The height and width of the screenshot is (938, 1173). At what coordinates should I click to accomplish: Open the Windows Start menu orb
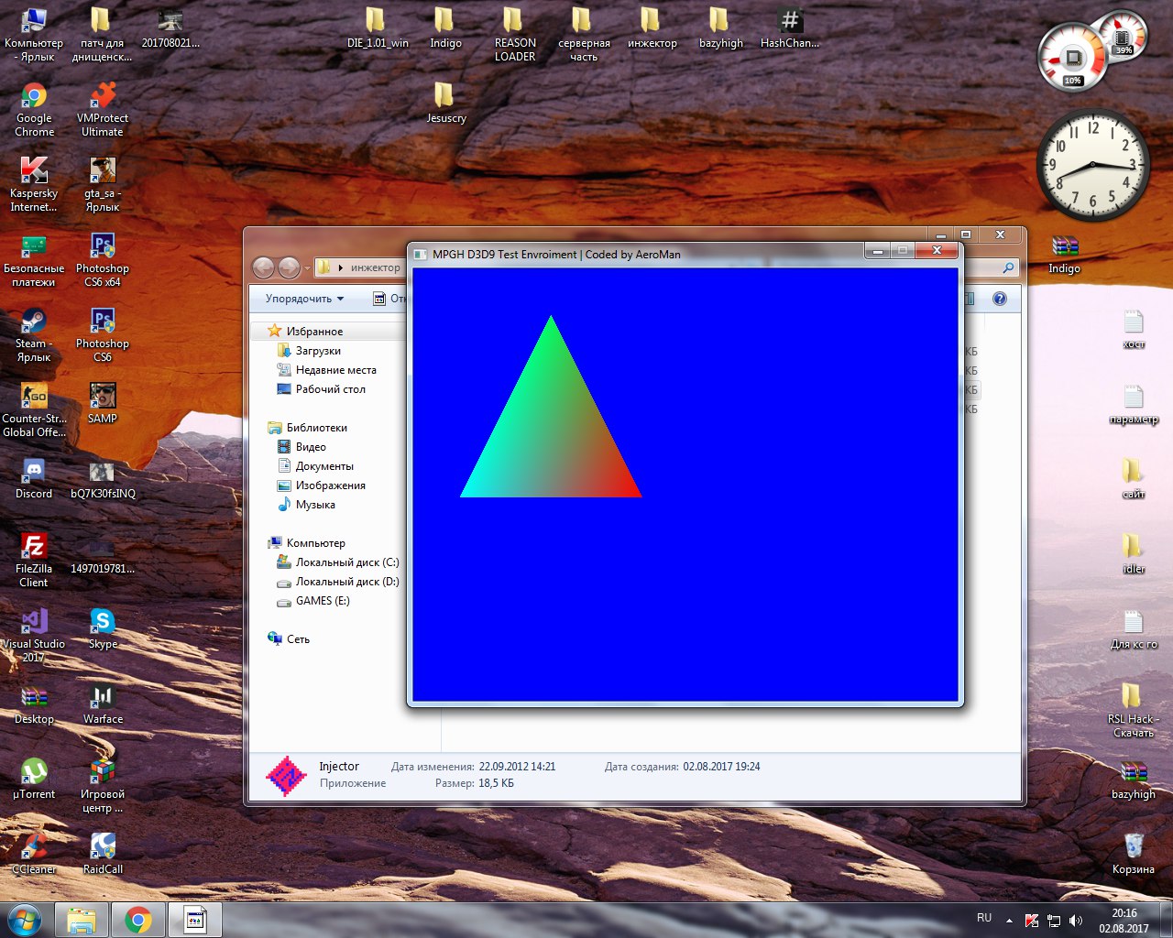pos(25,920)
